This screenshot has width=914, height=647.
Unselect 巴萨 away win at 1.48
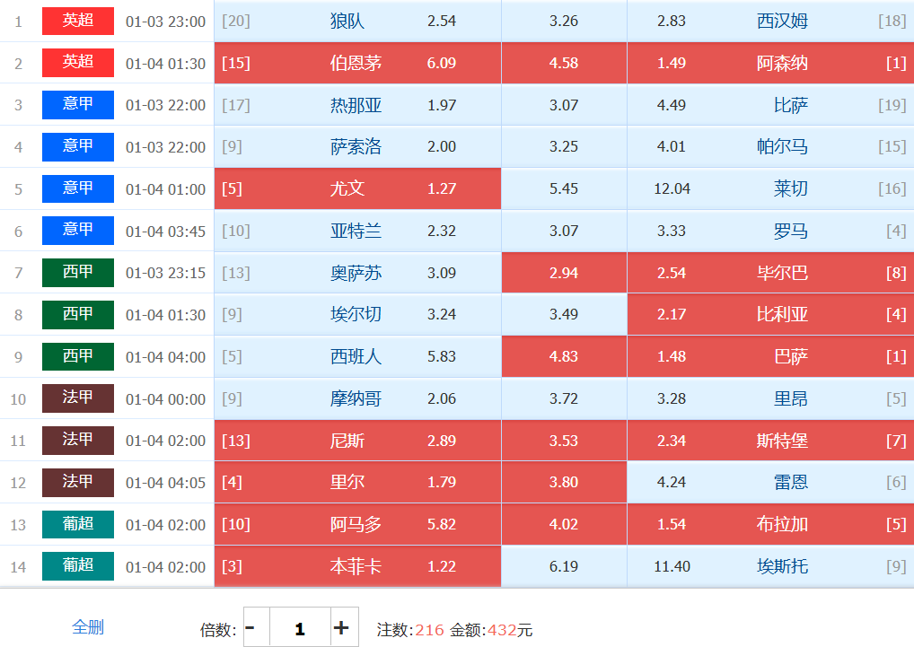[769, 356]
